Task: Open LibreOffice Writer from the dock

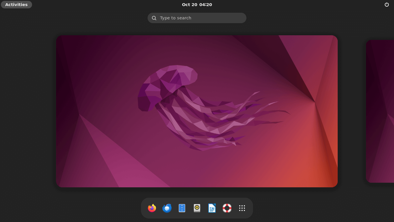Action: click(212, 208)
